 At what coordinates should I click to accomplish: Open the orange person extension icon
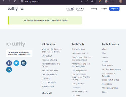(100, 1)
